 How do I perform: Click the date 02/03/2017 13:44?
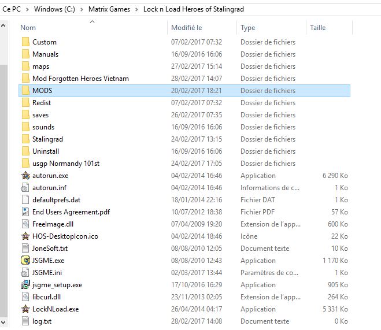[x=197, y=273]
